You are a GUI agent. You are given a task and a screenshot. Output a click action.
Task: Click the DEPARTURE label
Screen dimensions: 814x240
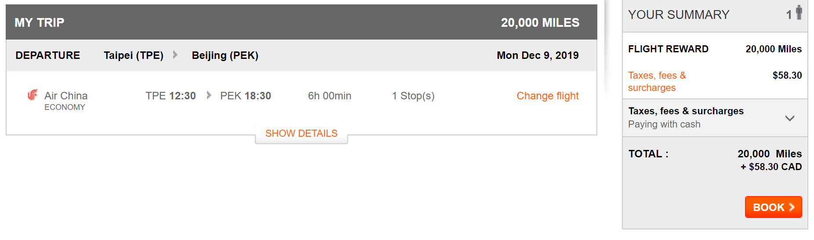[x=48, y=55]
